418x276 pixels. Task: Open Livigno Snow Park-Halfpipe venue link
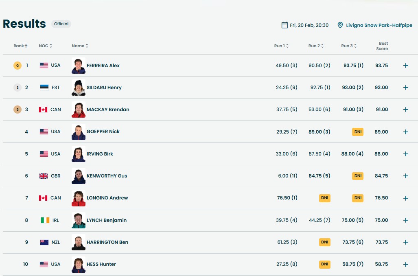click(x=379, y=25)
